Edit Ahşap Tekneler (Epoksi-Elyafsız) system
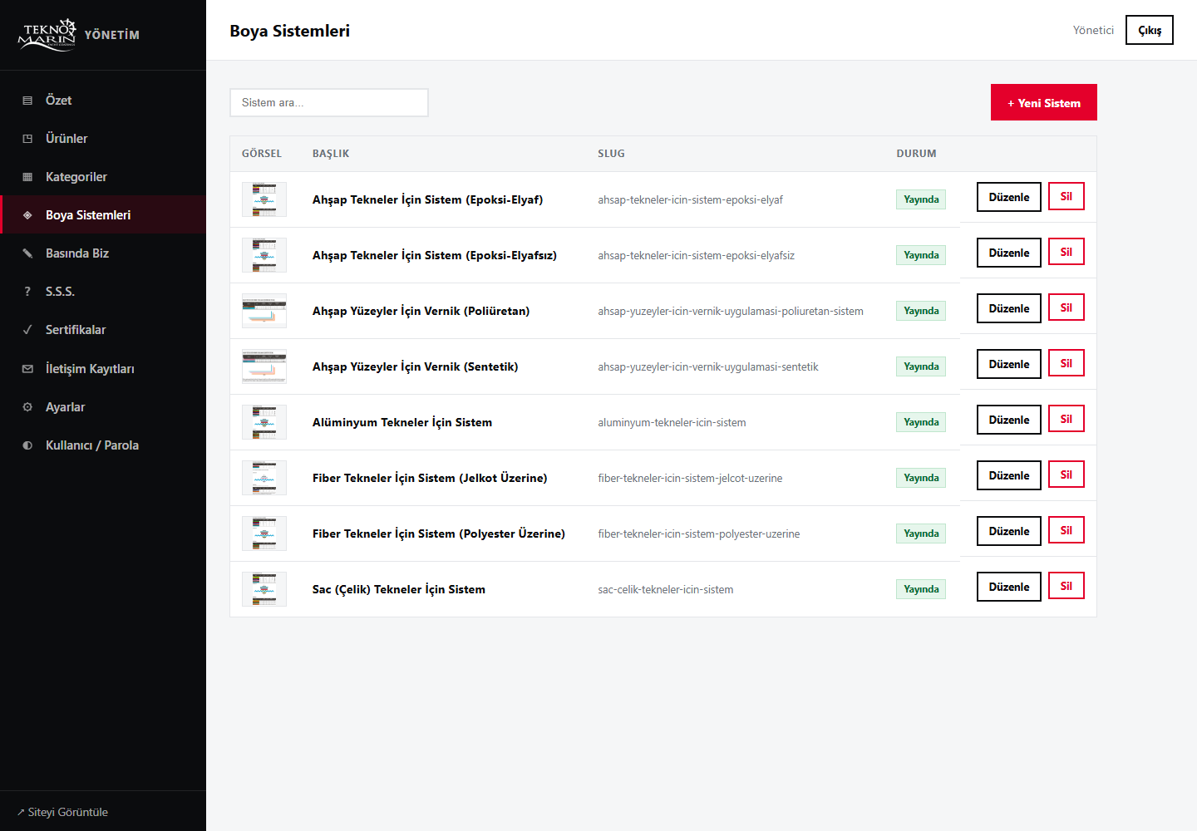This screenshot has width=1197, height=831. [x=1009, y=253]
